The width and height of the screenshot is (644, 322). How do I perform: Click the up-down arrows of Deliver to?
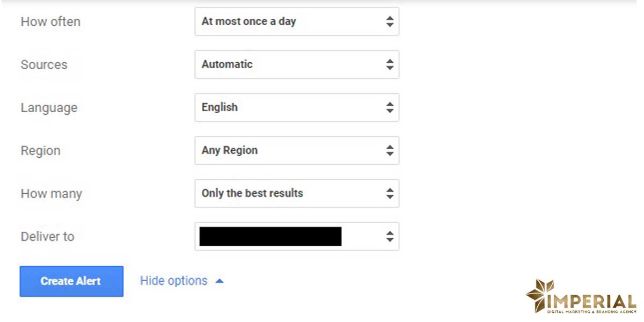click(x=390, y=236)
